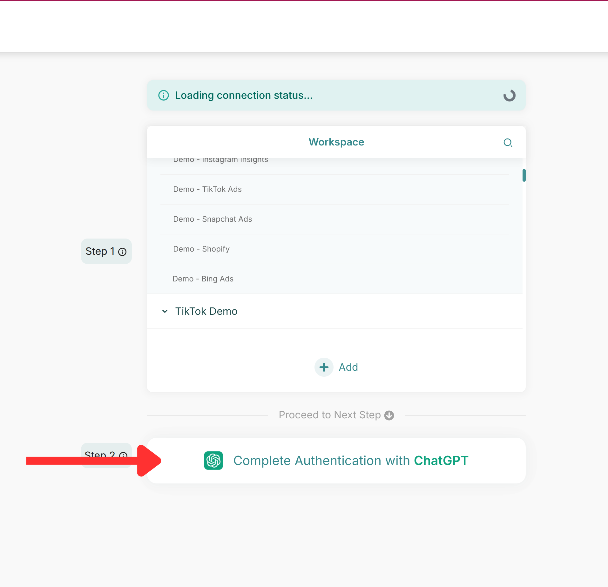The image size is (608, 587).
Task: Click the Step 1 label badge
Action: [x=106, y=251]
